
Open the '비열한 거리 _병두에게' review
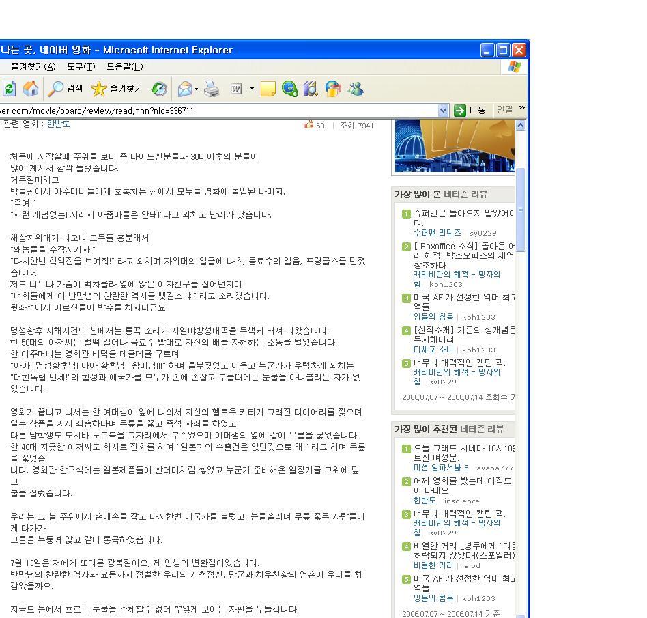[464, 550]
